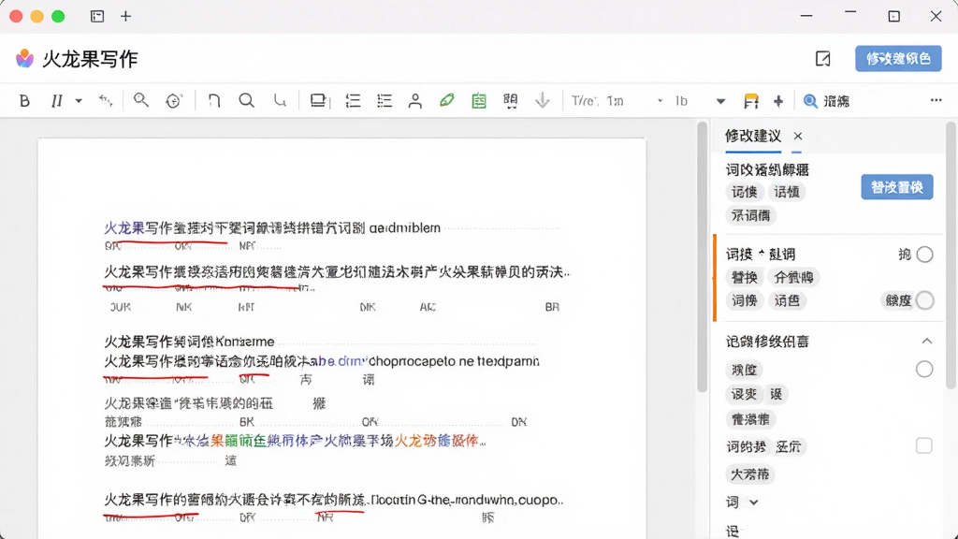Click the plus icon in the toolbar

click(x=778, y=101)
